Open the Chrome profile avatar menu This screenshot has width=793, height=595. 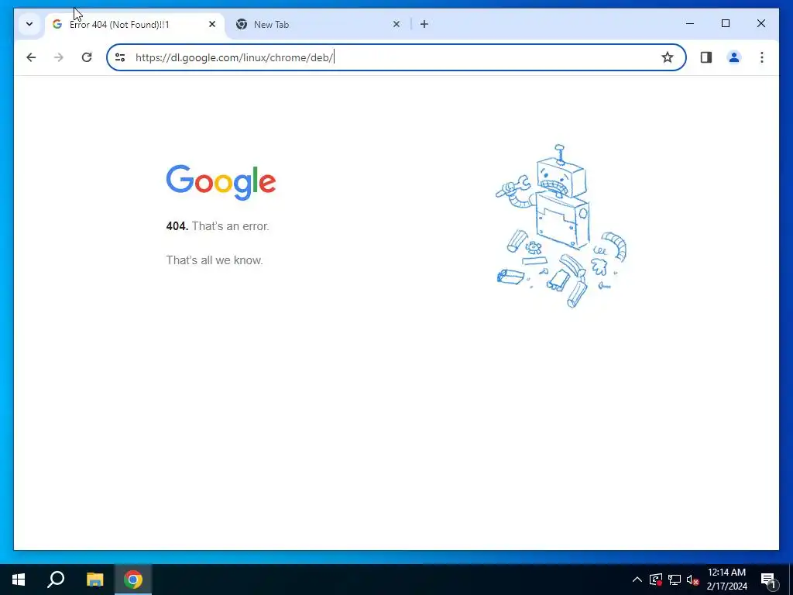(734, 57)
